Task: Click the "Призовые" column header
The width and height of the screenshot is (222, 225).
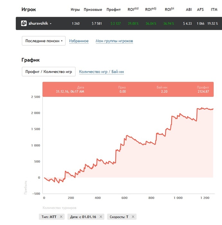Action: coord(93,10)
